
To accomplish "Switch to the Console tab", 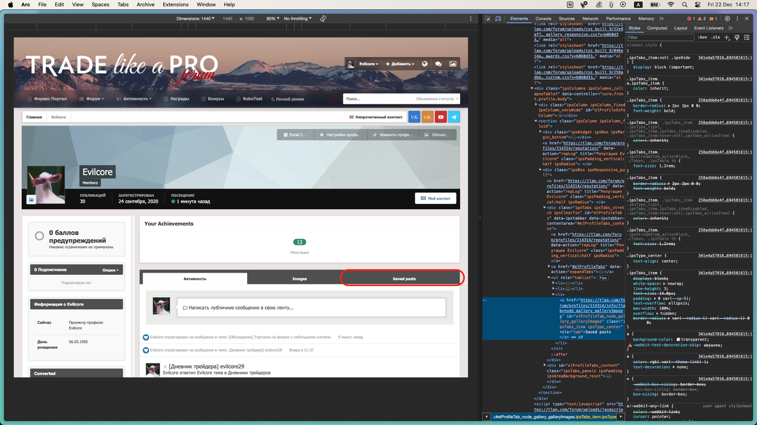I will click(543, 19).
